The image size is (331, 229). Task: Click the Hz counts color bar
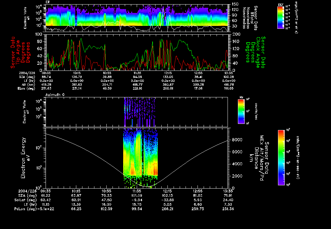click(241, 111)
